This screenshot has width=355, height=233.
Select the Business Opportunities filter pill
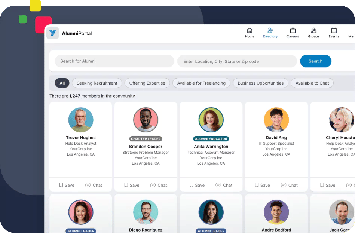[260, 83]
